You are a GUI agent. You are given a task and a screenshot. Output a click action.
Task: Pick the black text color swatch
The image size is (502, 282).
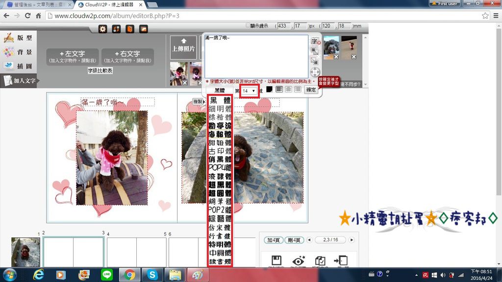point(270,89)
